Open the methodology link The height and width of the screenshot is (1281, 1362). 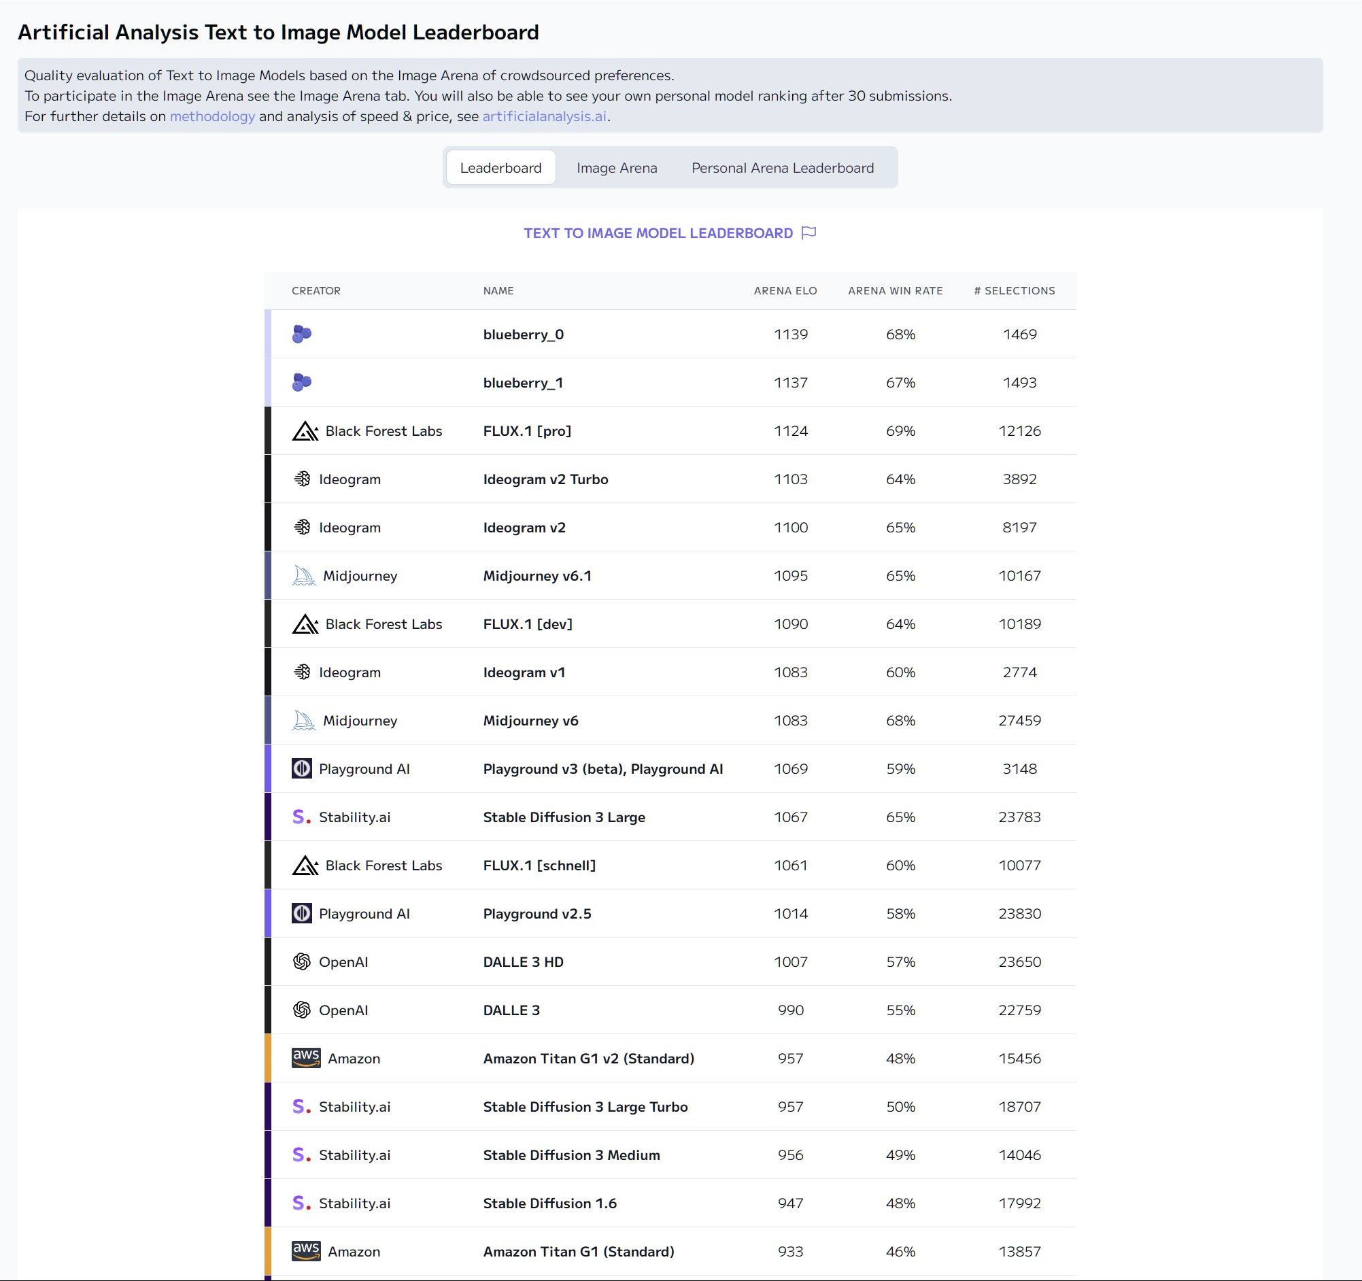(212, 116)
